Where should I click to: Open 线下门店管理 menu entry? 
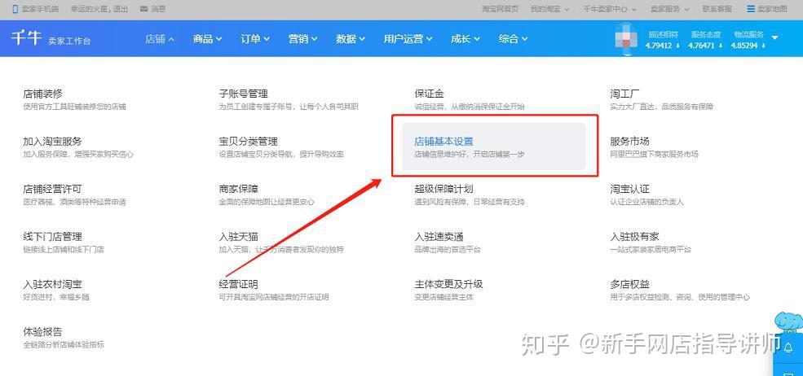click(x=64, y=243)
